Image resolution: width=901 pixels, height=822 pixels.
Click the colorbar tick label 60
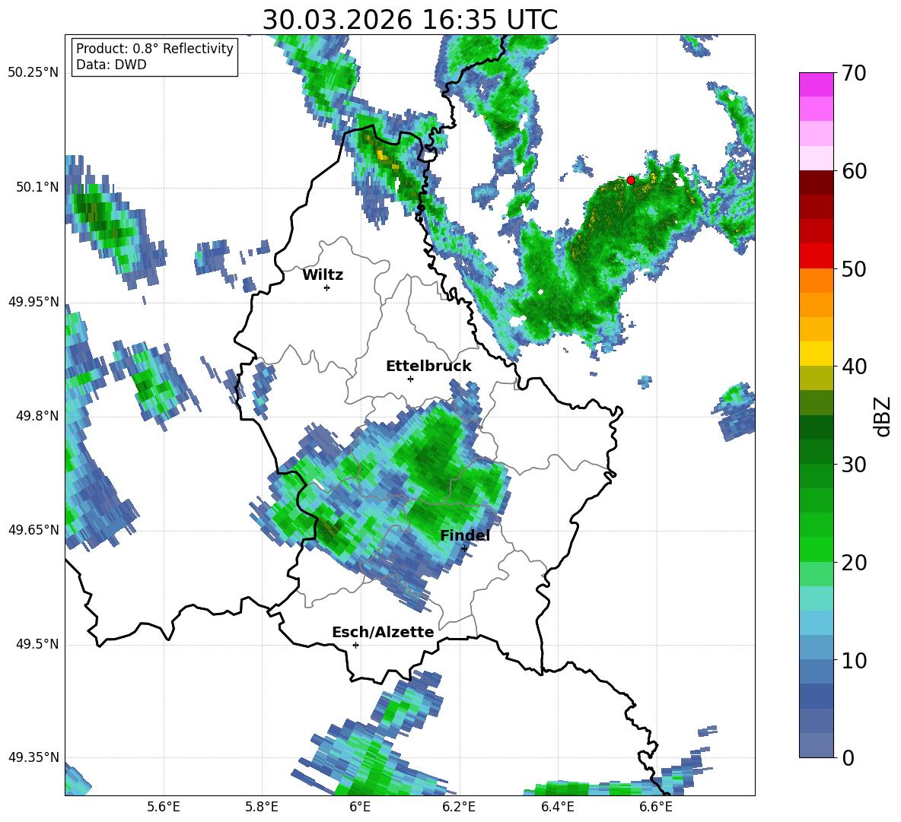click(x=853, y=171)
